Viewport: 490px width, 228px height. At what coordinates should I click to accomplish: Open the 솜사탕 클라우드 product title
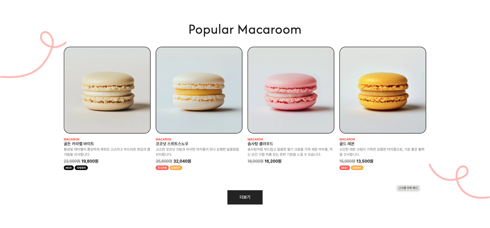coord(260,144)
